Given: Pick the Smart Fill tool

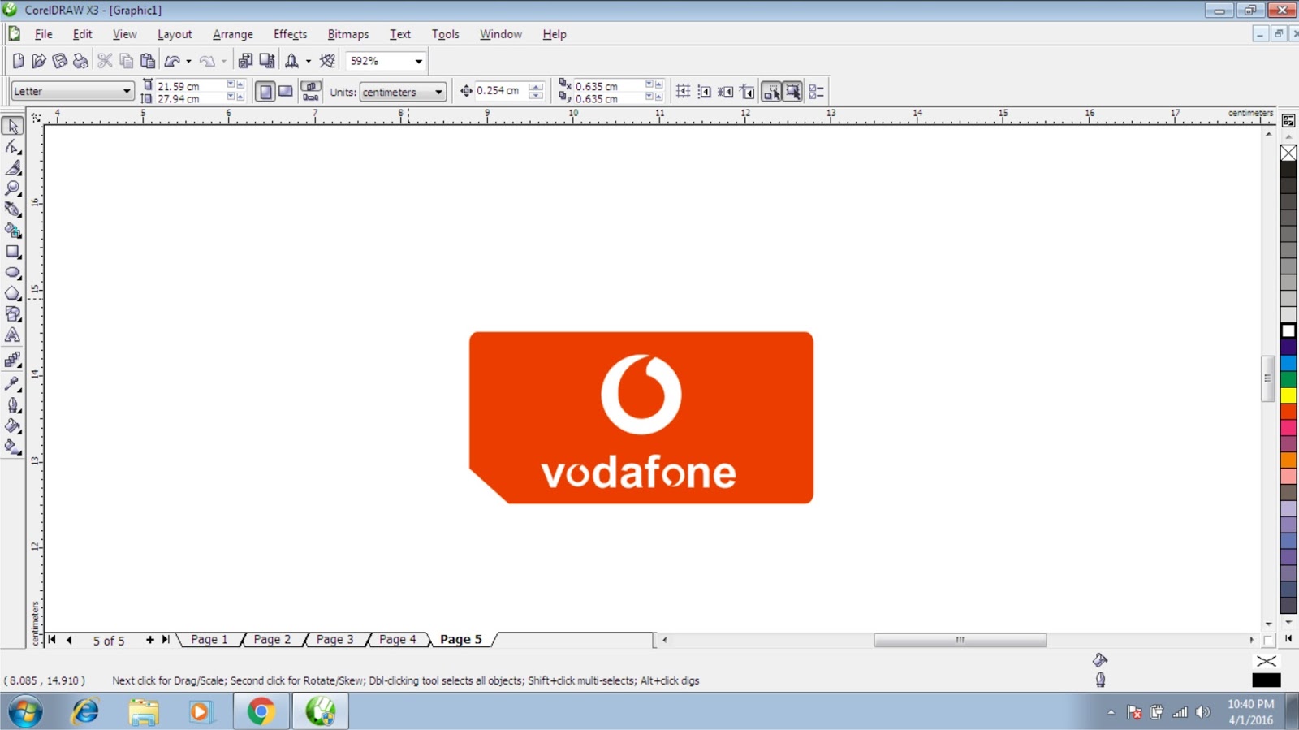Looking at the screenshot, I should [13, 231].
